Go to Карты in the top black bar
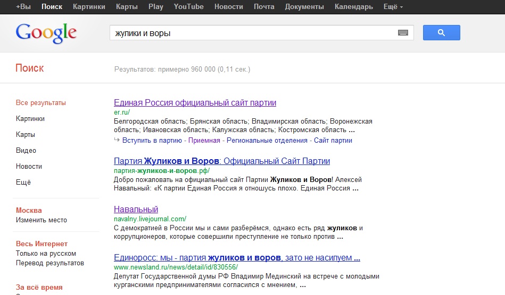 click(127, 7)
